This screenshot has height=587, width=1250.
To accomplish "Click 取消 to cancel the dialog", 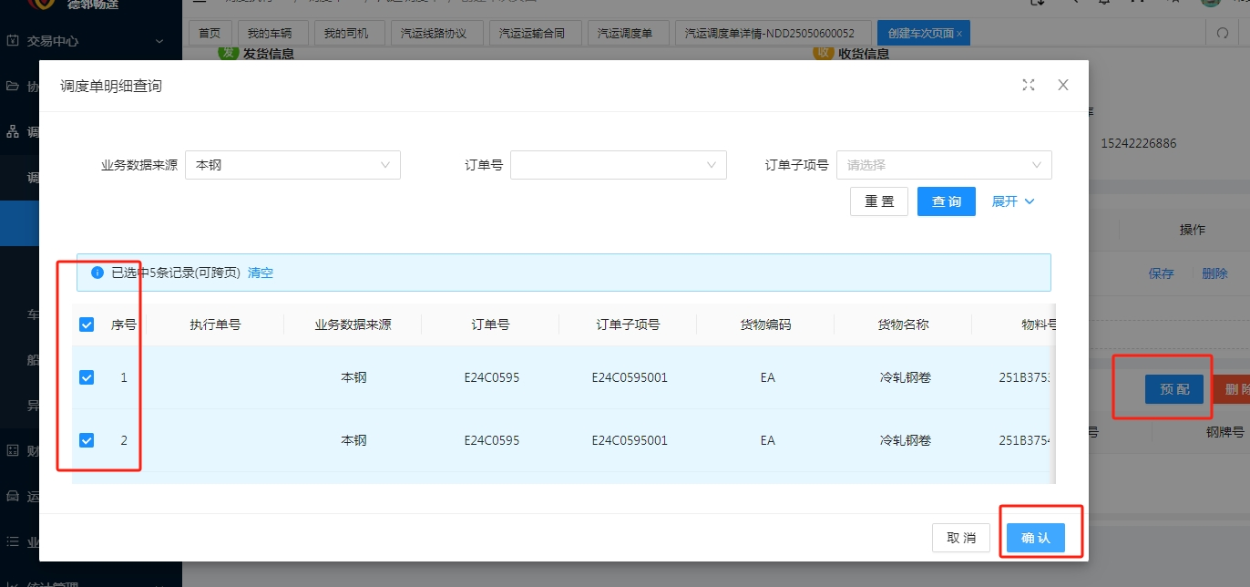I will click(961, 538).
